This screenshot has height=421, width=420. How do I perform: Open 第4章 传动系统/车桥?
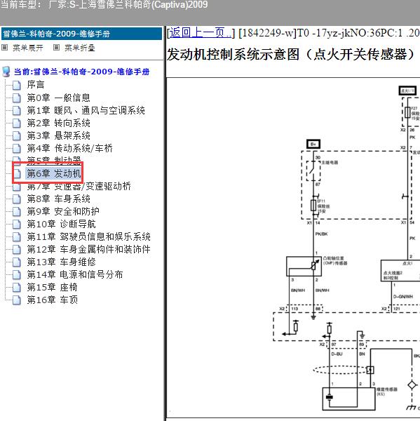pos(70,148)
